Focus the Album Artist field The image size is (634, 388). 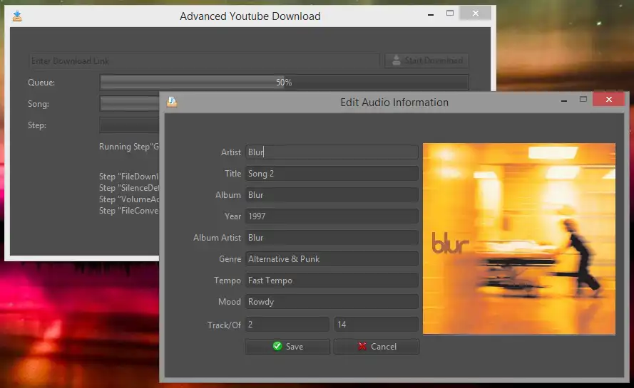(x=332, y=238)
